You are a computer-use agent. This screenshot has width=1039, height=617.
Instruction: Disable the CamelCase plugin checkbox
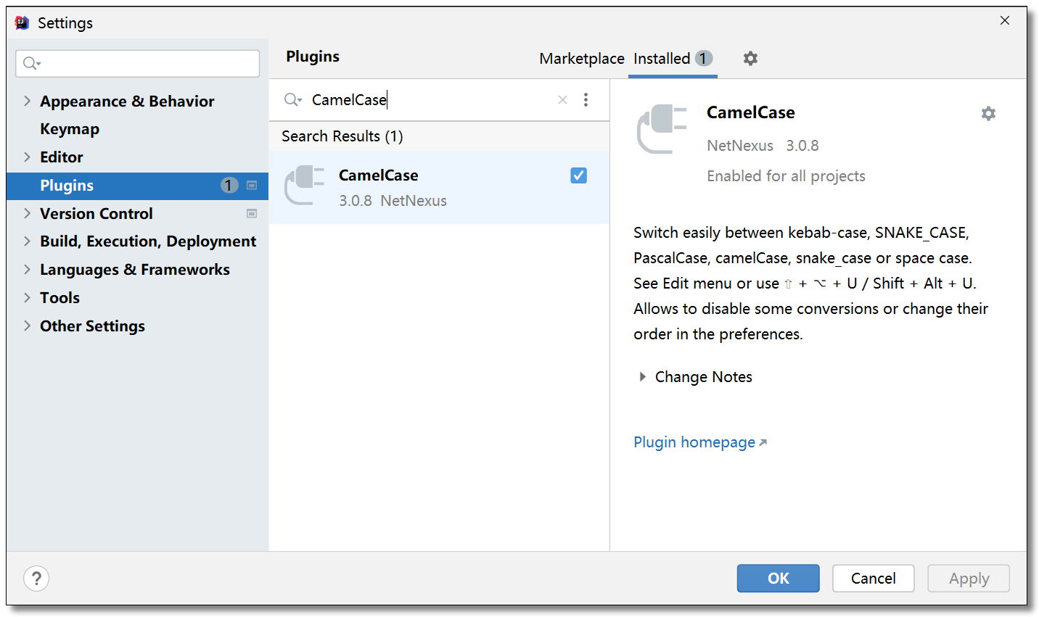tap(578, 175)
